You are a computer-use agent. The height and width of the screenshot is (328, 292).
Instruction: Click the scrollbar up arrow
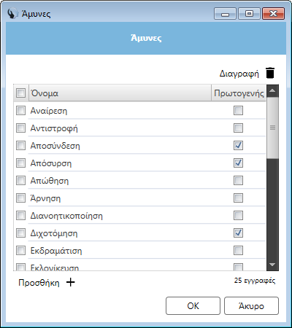(x=272, y=91)
